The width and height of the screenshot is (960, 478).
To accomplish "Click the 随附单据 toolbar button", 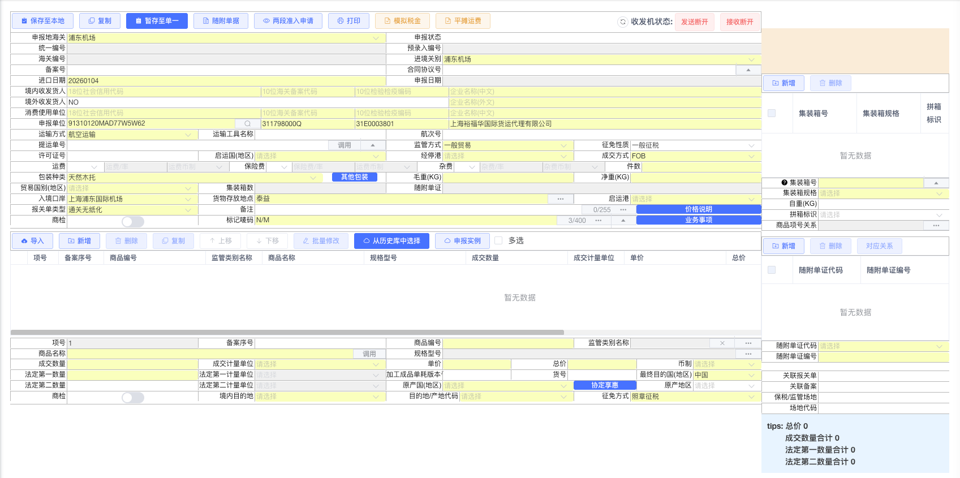I will point(221,21).
